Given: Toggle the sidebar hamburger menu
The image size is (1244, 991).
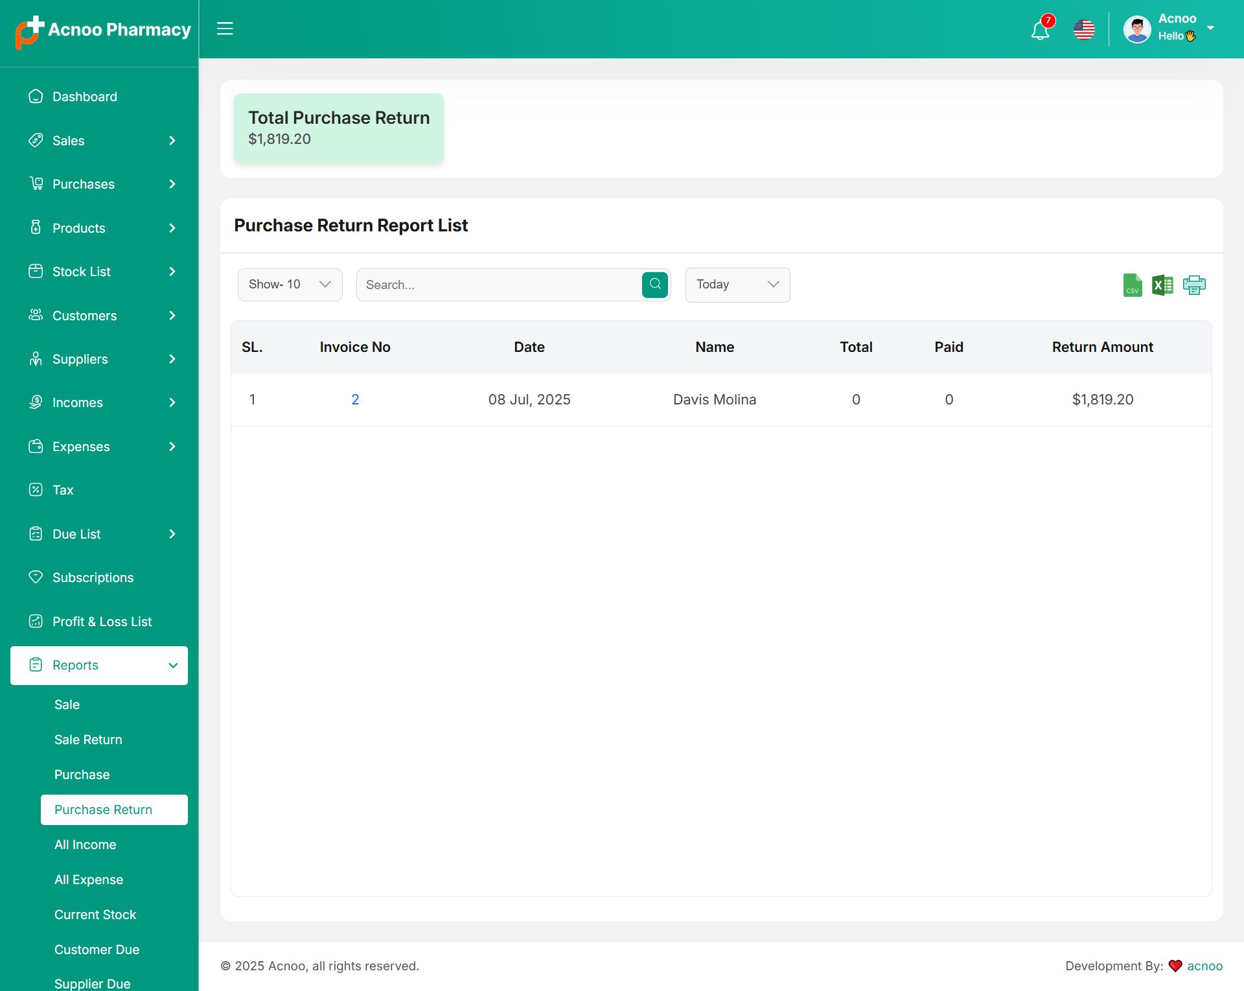Looking at the screenshot, I should 225,29.
